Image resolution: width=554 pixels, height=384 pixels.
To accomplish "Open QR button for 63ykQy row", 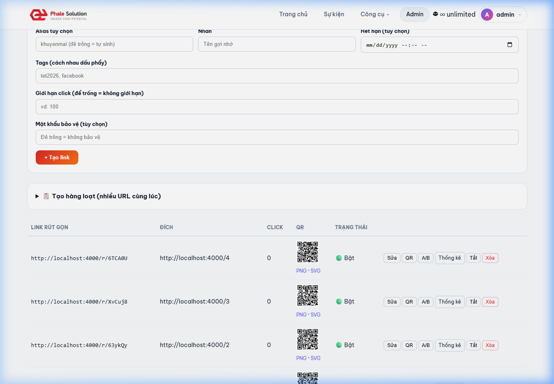I will click(409, 345).
